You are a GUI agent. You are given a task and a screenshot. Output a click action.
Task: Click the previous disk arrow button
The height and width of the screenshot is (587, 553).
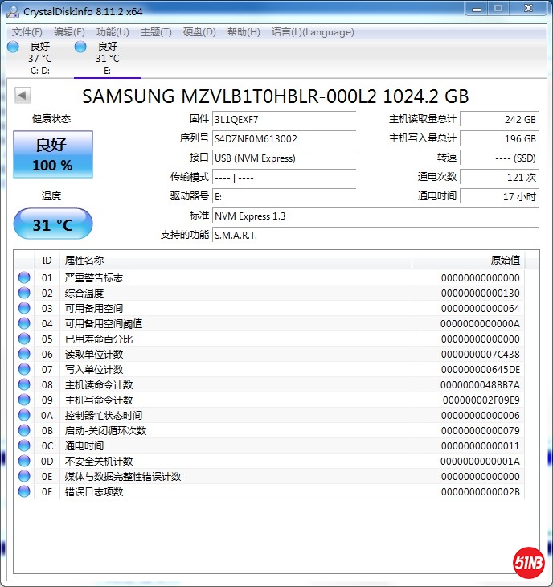click(23, 96)
